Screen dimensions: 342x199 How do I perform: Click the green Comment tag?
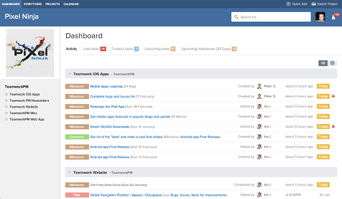[x=77, y=137]
